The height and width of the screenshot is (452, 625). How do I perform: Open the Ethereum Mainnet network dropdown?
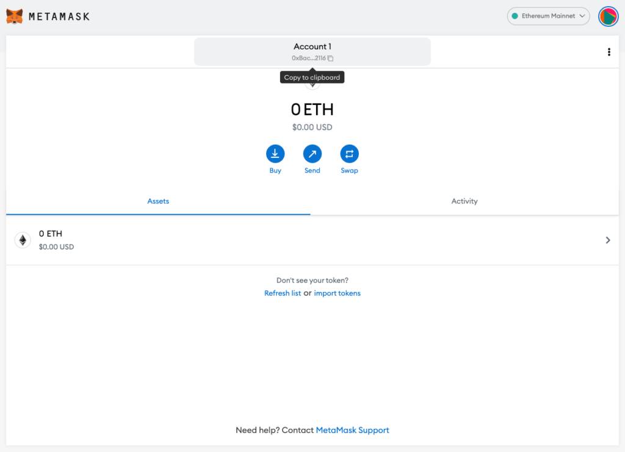tap(548, 16)
